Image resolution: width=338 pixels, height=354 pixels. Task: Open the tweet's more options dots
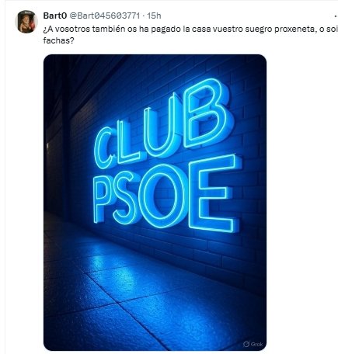(x=336, y=16)
